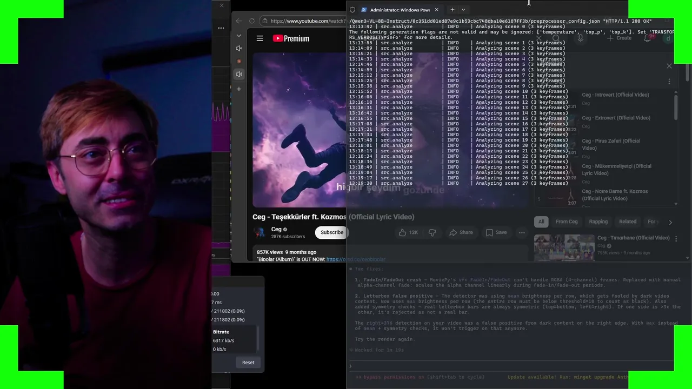Play Ceg - Pirus Zaferi (Official Video)
Viewport: 692px width, 389px height.
(x=611, y=144)
